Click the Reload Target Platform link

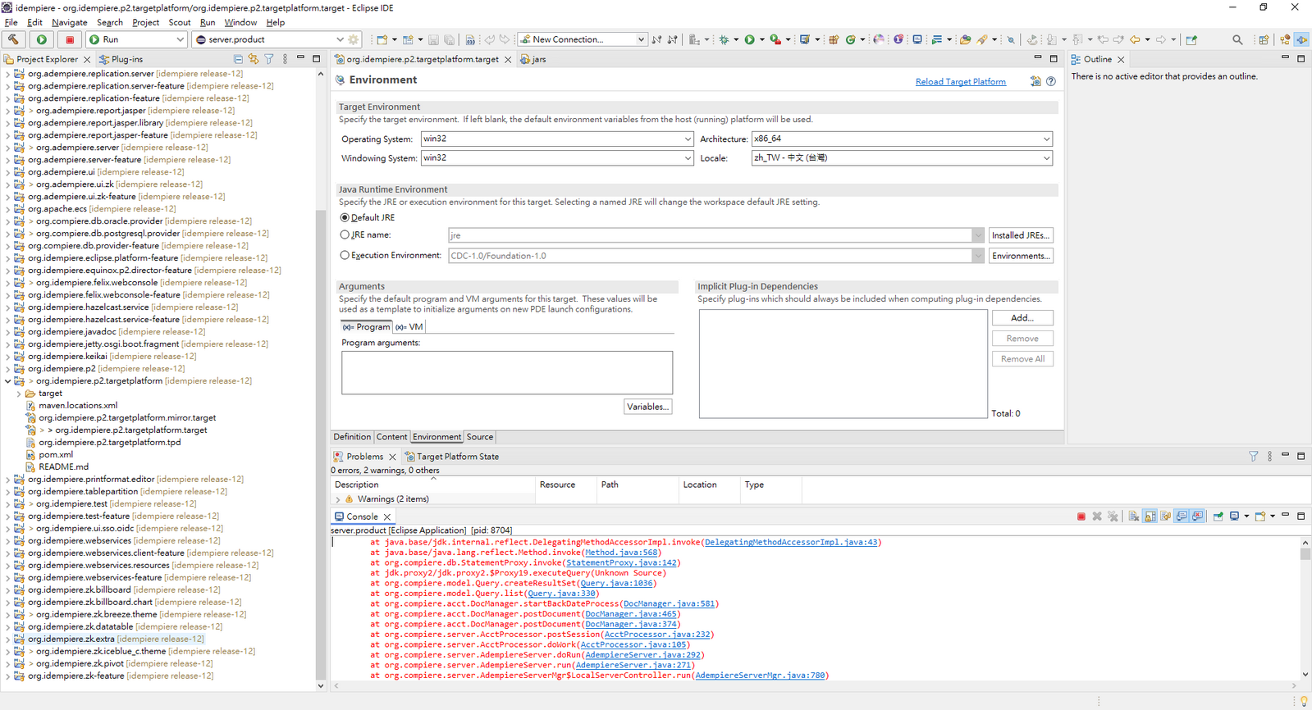[x=960, y=82]
